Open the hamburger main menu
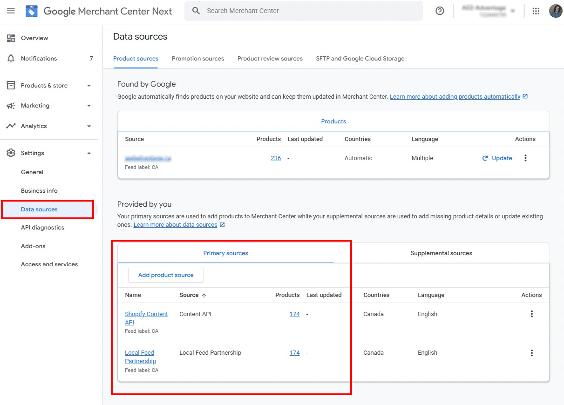The height and width of the screenshot is (405, 564). 11,11
